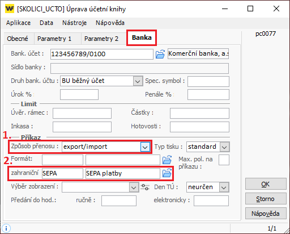290x234 pixels.
Task: Click the Bank. účet number field
Action: (102, 54)
